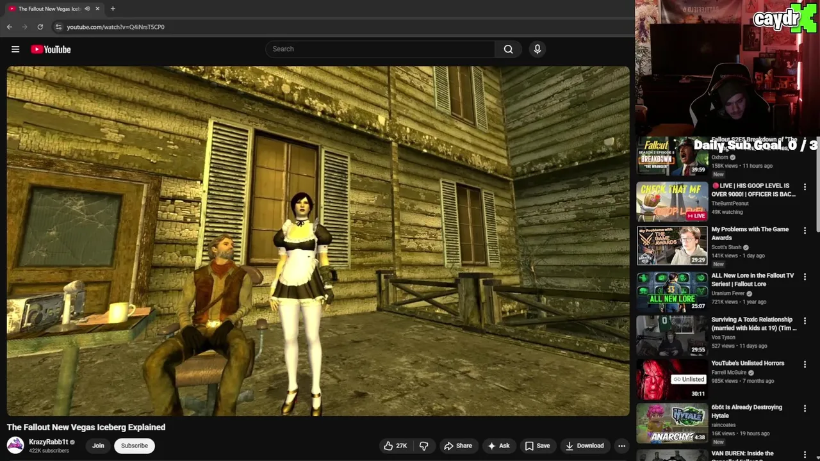Open 6b6t Hytale ANARCHY thumbnail
Image resolution: width=820 pixels, height=461 pixels.
coord(672,424)
